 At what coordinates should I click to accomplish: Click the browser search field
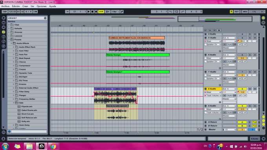pyautogui.click(x=29, y=132)
